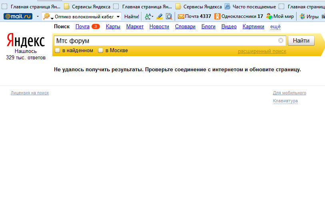The width and height of the screenshot is (325, 207).
Task: Click the yellow Найти search button
Action: point(301,41)
